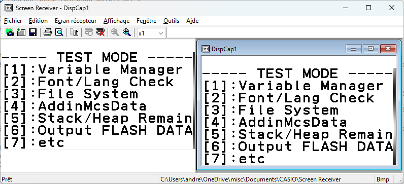Click the zoom in magnifier icon
404x184 pixels.
pyautogui.click(x=127, y=32)
